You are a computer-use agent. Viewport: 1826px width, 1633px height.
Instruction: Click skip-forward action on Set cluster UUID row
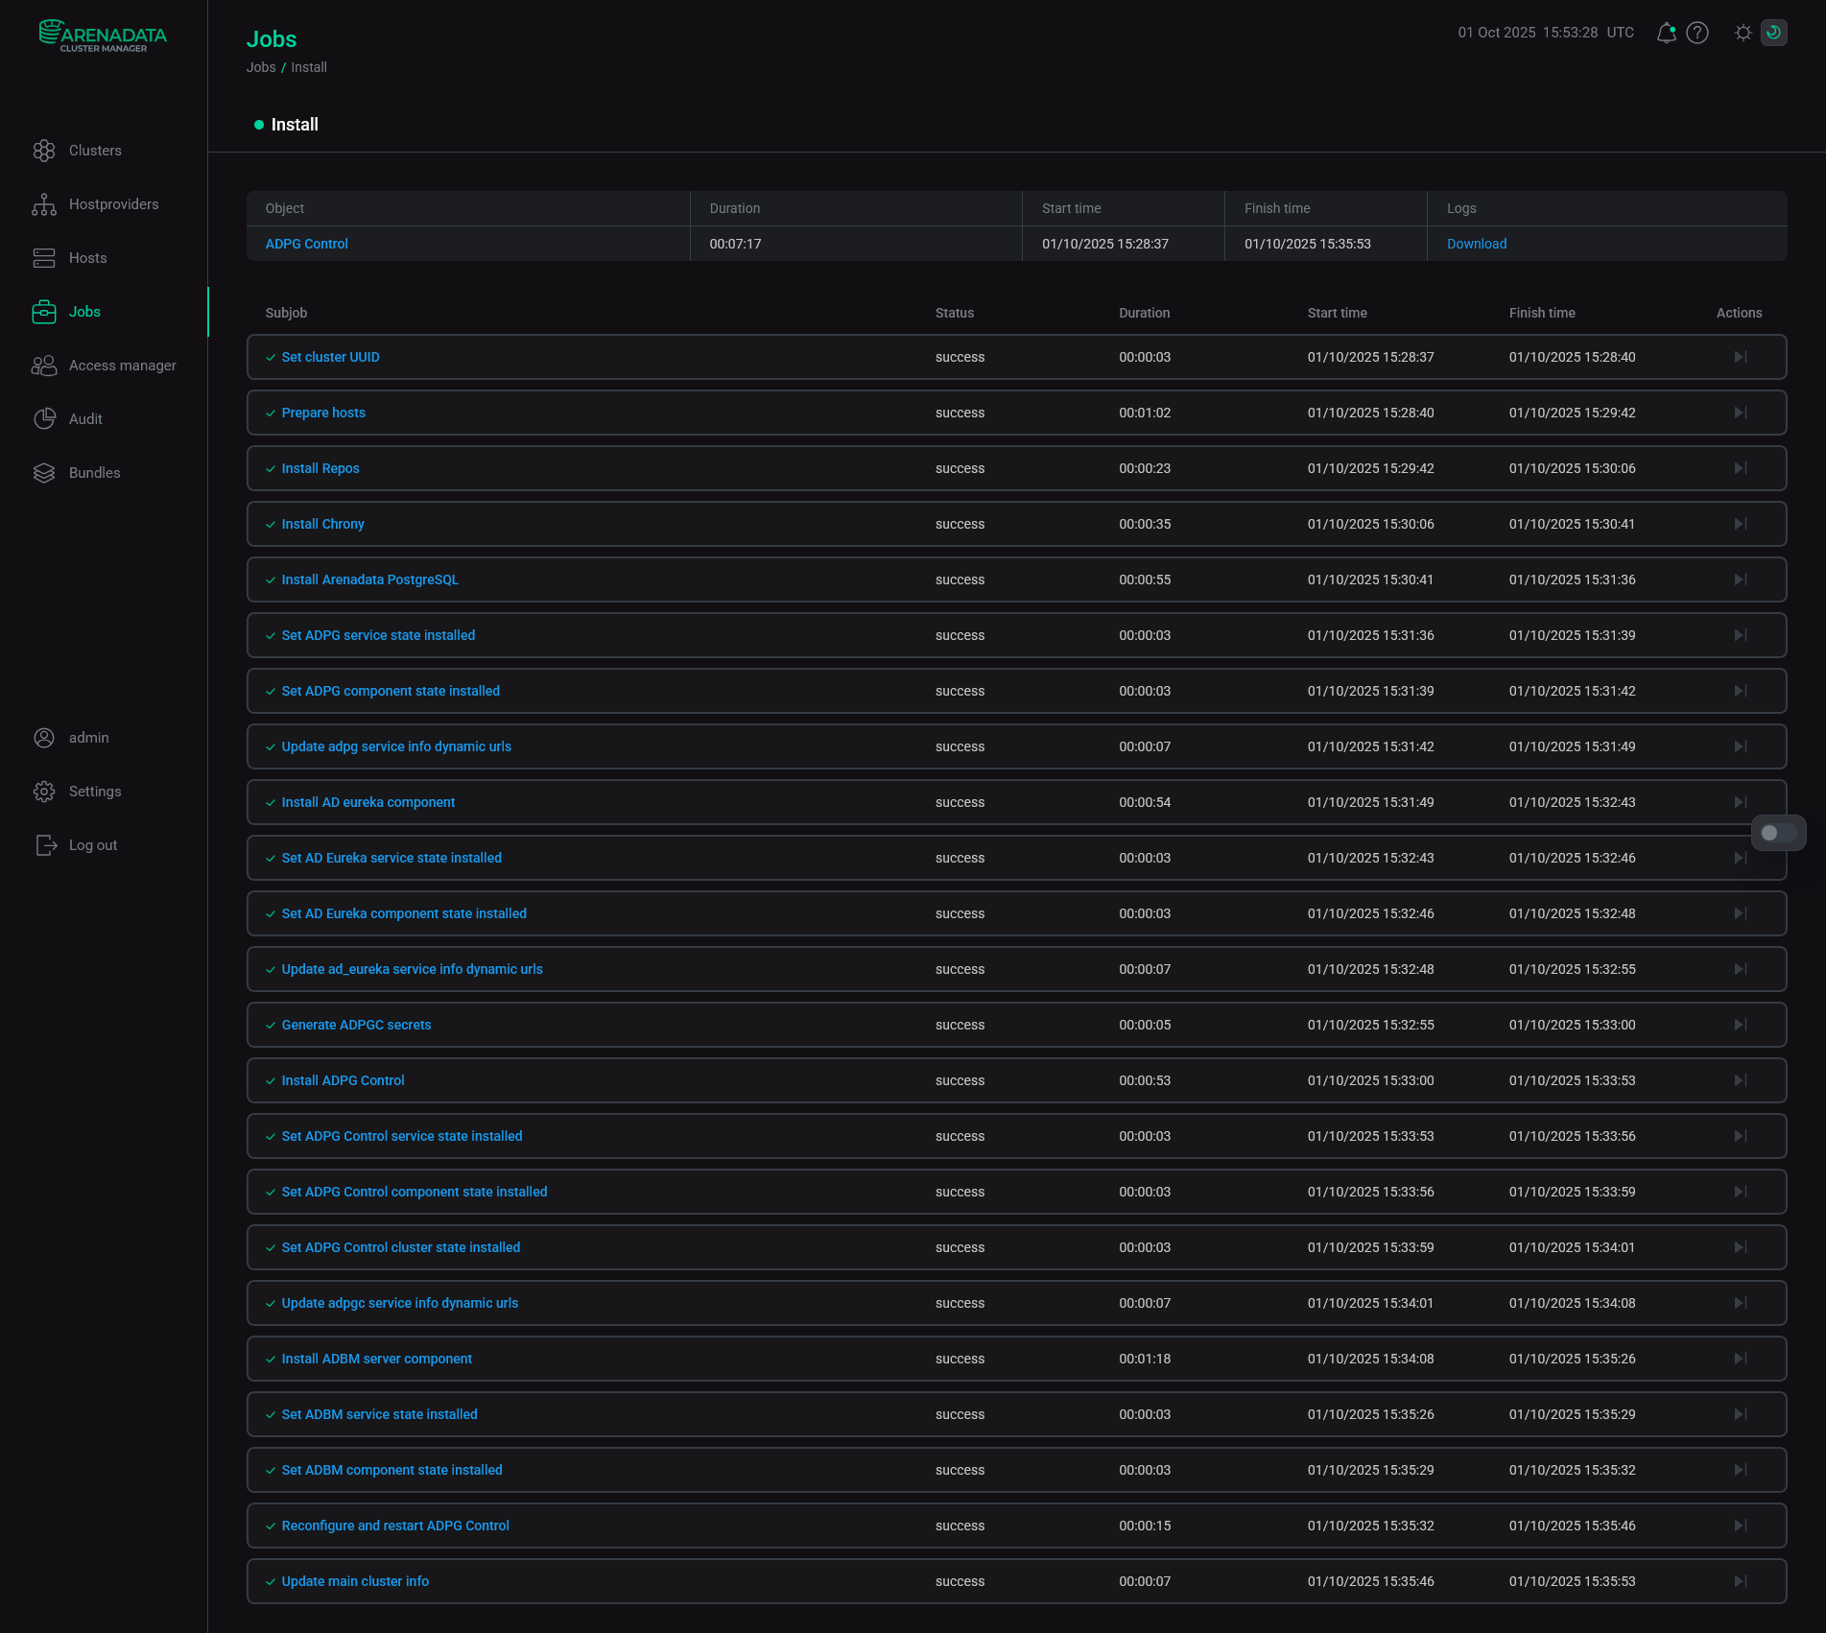1740,356
